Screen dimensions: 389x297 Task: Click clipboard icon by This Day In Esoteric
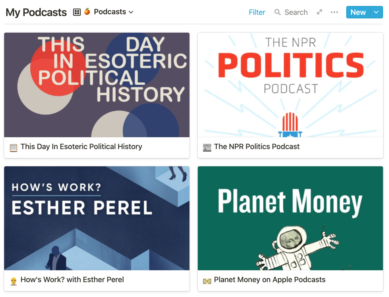coord(13,147)
